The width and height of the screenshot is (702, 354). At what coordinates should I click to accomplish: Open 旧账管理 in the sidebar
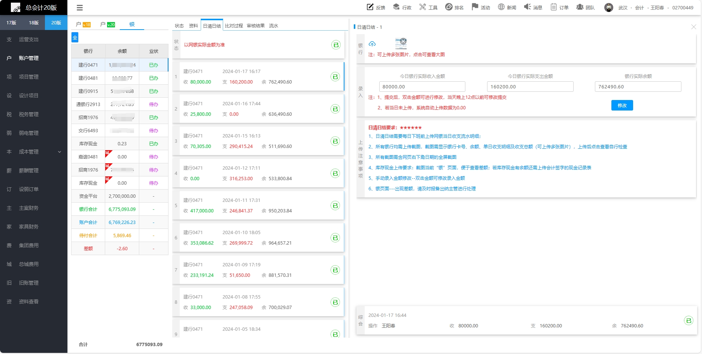click(29, 283)
